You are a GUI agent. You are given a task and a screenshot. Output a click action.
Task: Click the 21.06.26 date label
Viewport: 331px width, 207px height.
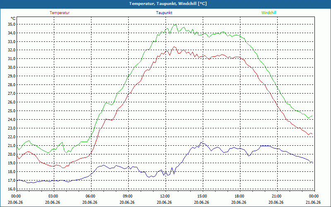[313, 202]
